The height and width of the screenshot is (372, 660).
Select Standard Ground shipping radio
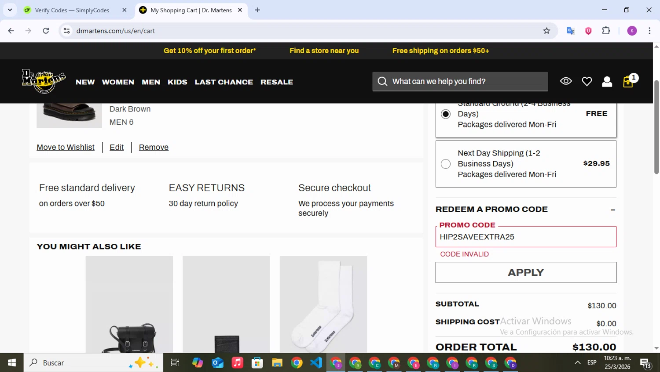point(446,114)
